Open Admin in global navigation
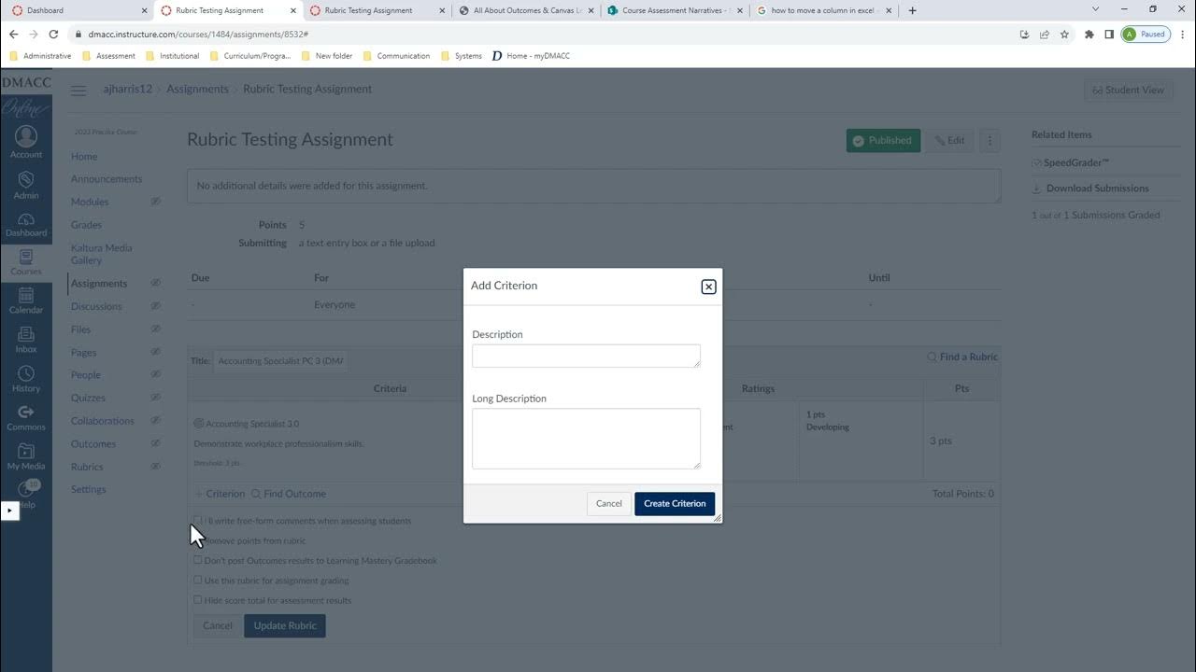This screenshot has width=1196, height=672. (x=26, y=185)
